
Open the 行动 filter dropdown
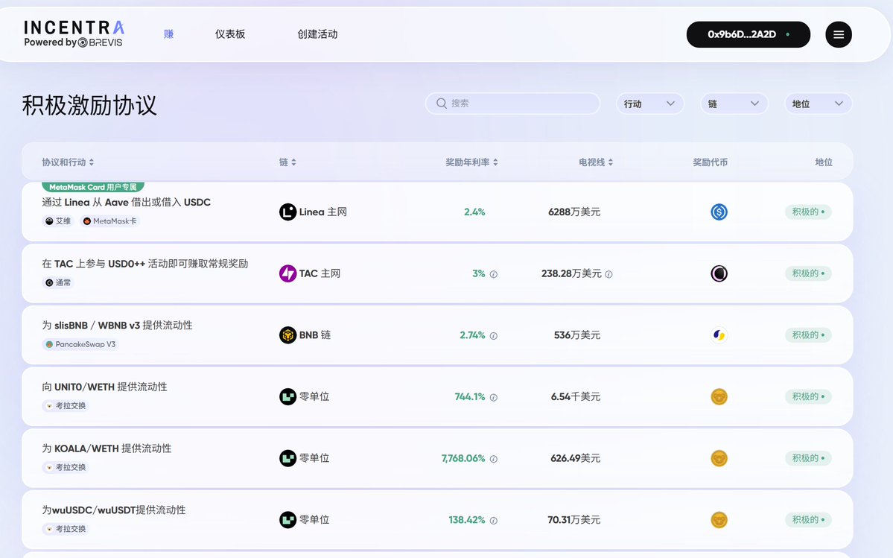[649, 103]
